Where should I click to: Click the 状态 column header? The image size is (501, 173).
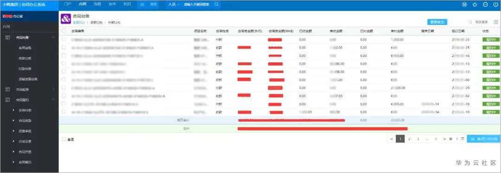click(x=486, y=31)
